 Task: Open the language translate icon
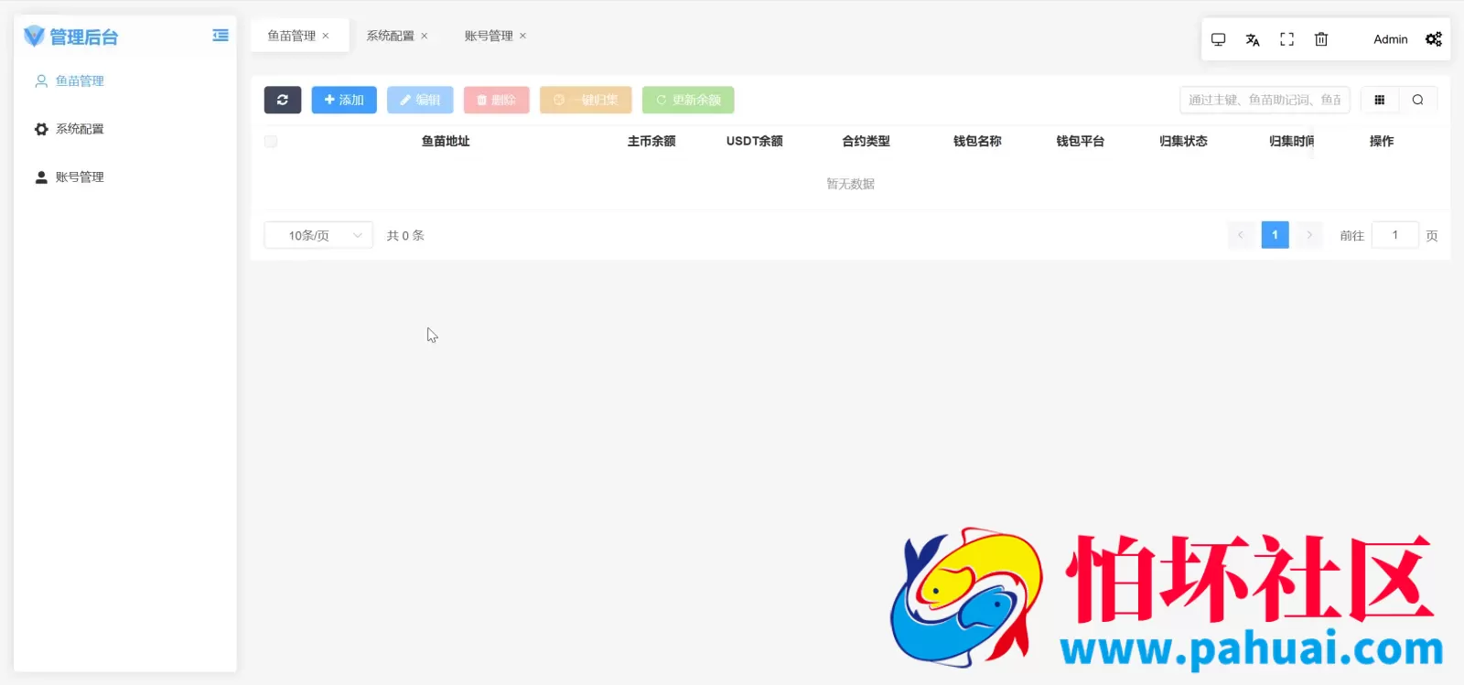1253,39
